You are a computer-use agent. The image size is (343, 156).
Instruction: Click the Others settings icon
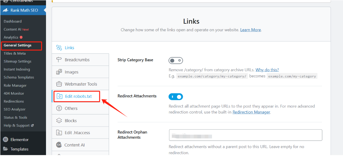click(59, 108)
